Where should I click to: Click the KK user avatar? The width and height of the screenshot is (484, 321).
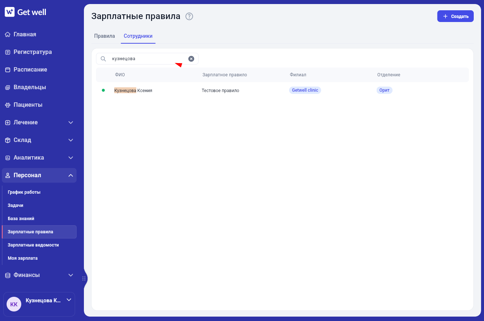click(14, 304)
